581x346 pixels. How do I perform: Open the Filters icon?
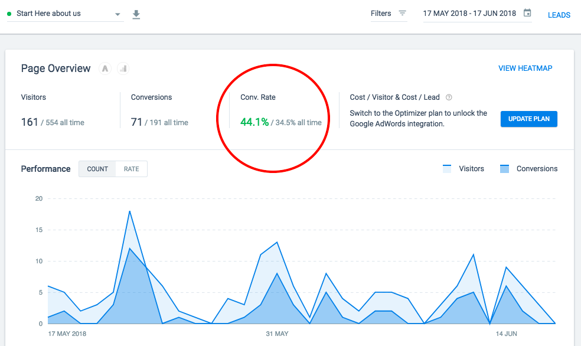coord(403,14)
